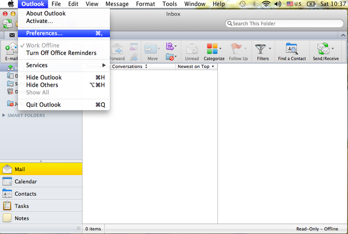
Task: Open the volume control icon
Action: point(278,4)
